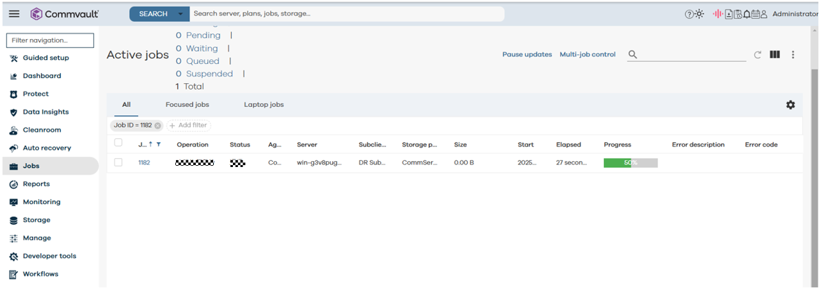The image size is (819, 288).
Task: Remove the Job ID = 1182 filter
Action: click(157, 125)
